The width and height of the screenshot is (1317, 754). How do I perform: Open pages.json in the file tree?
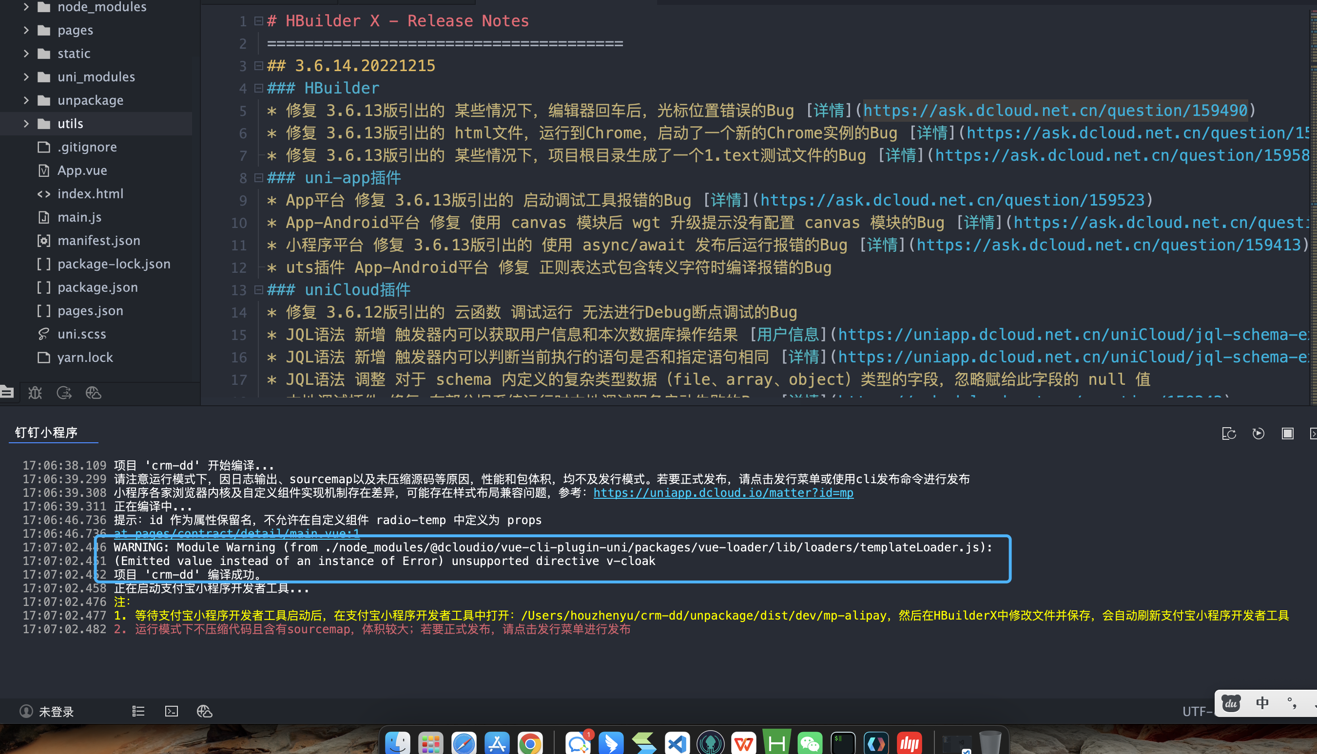[91, 310]
